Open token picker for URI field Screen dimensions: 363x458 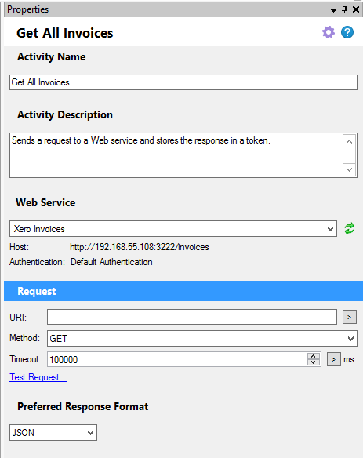coord(349,317)
